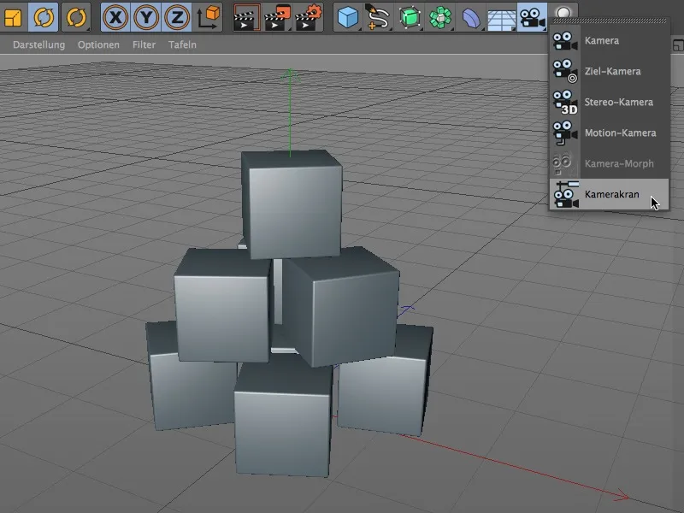The image size is (684, 513).
Task: Click the red X-axis arrow tip
Action: pyautogui.click(x=622, y=496)
